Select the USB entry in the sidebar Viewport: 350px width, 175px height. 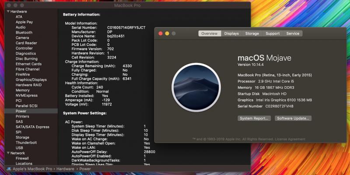[19, 148]
